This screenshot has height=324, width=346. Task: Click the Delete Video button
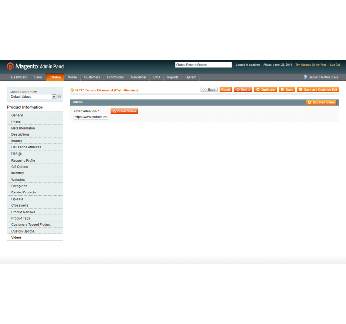point(124,111)
